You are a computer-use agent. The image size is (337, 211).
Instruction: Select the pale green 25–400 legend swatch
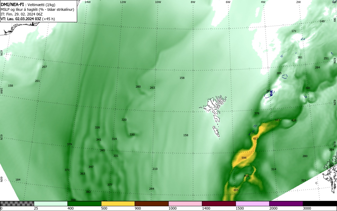coord(51,204)
